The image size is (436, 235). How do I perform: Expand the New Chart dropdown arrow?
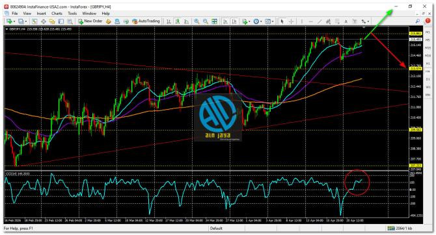pyautogui.click(x=14, y=21)
